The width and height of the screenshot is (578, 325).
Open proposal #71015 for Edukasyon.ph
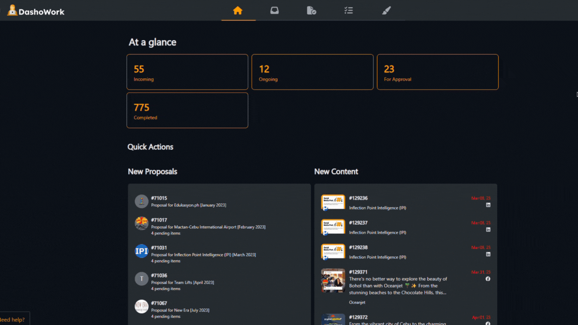coord(219,201)
